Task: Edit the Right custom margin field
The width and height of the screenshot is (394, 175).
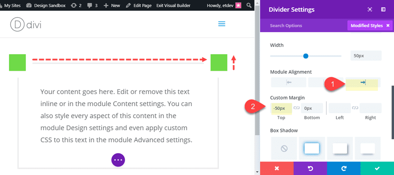Action: click(x=370, y=108)
